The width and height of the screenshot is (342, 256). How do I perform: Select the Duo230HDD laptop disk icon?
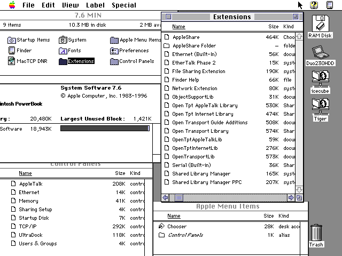[320, 52]
